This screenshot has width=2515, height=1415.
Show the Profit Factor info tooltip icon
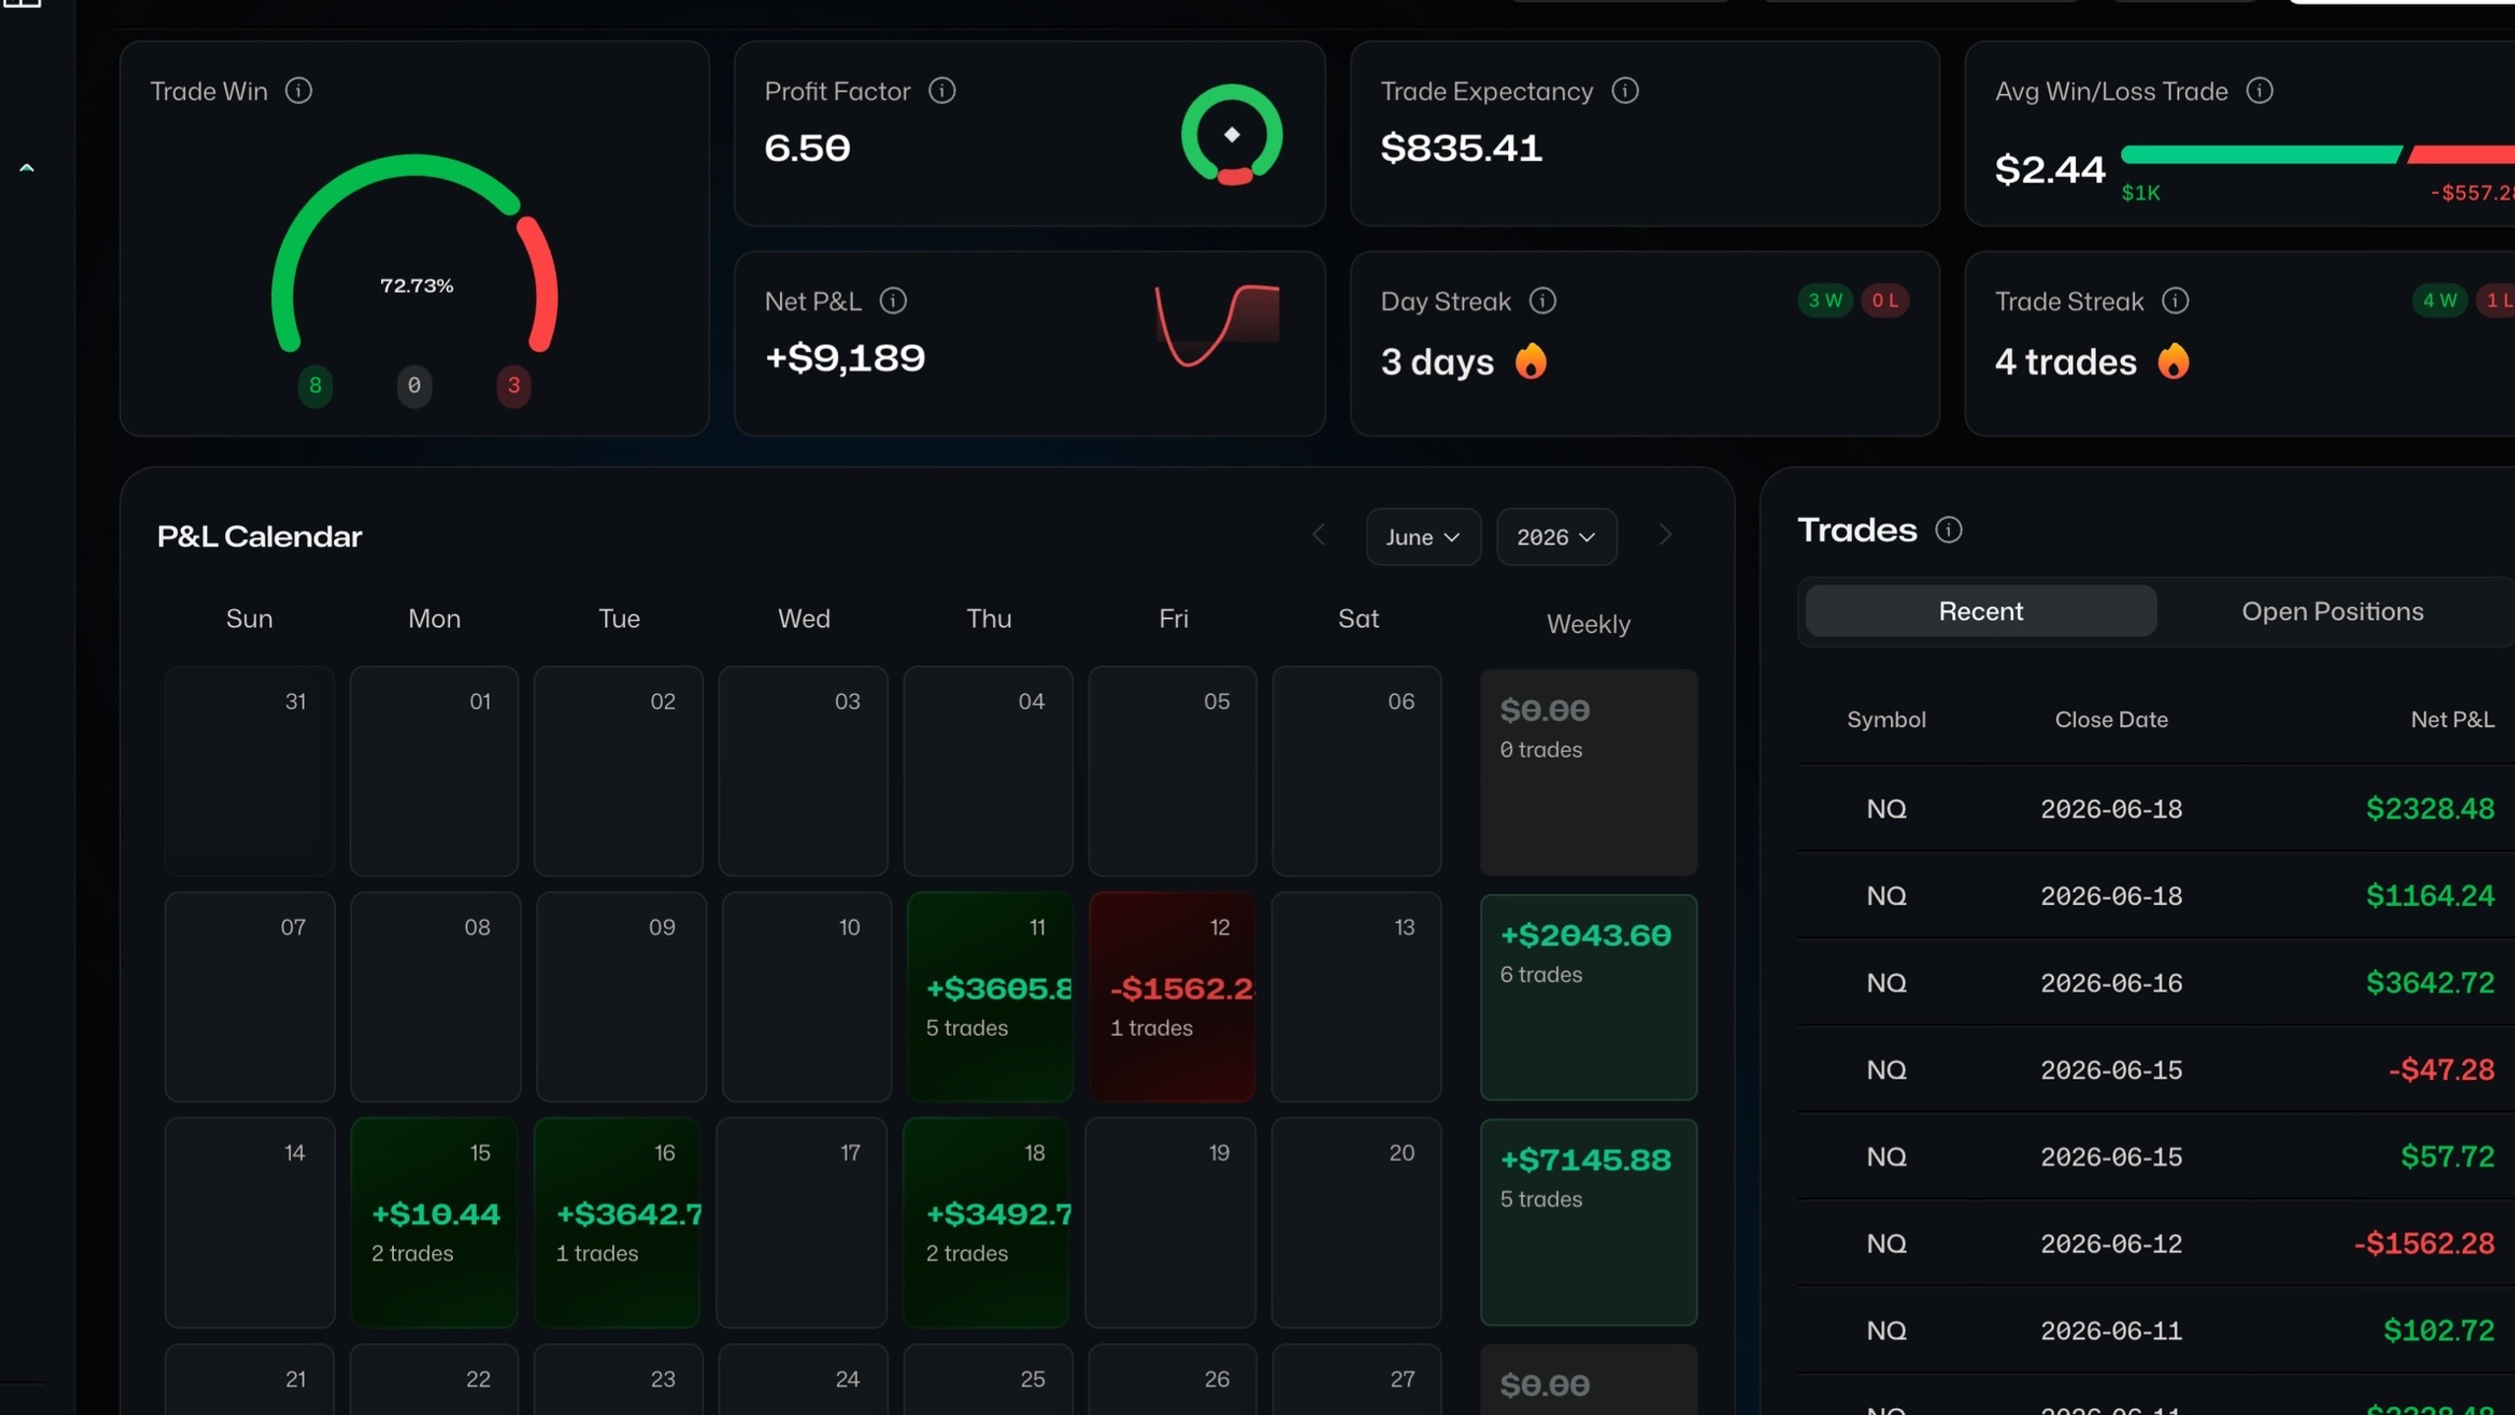942,90
